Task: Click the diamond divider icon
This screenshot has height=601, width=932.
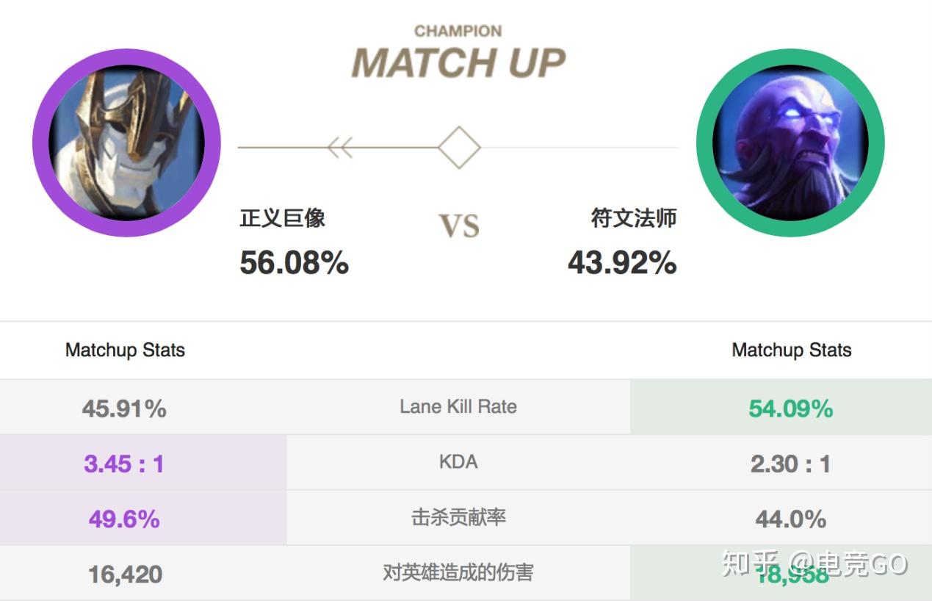Action: click(x=458, y=146)
